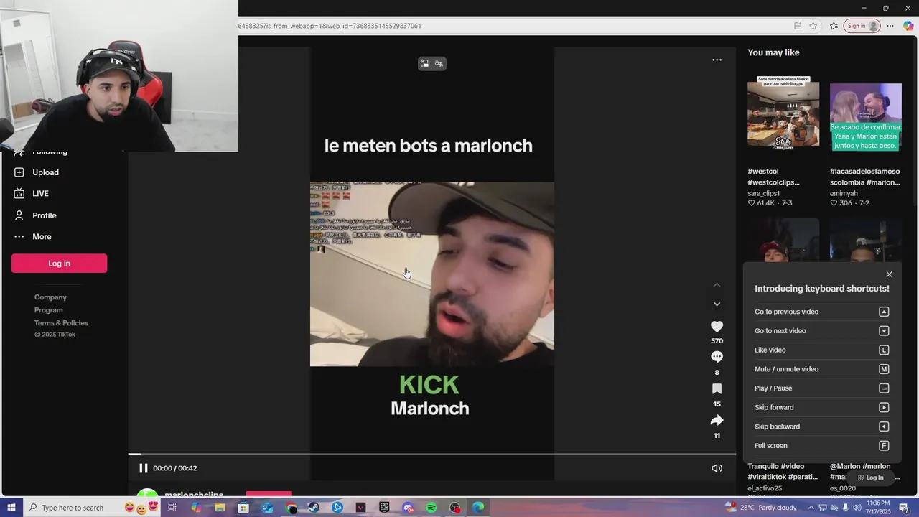Go to previous video with up chevron
This screenshot has height=517, width=919.
pos(717,285)
